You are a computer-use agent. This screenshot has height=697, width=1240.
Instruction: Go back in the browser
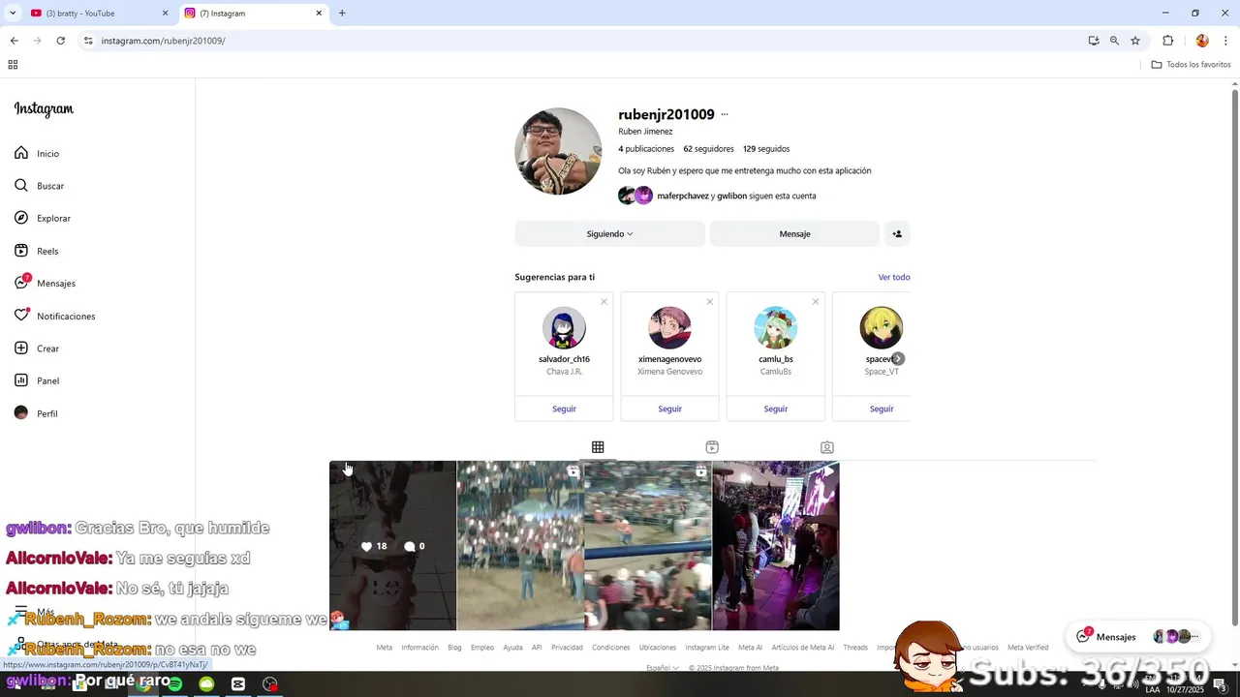click(14, 41)
